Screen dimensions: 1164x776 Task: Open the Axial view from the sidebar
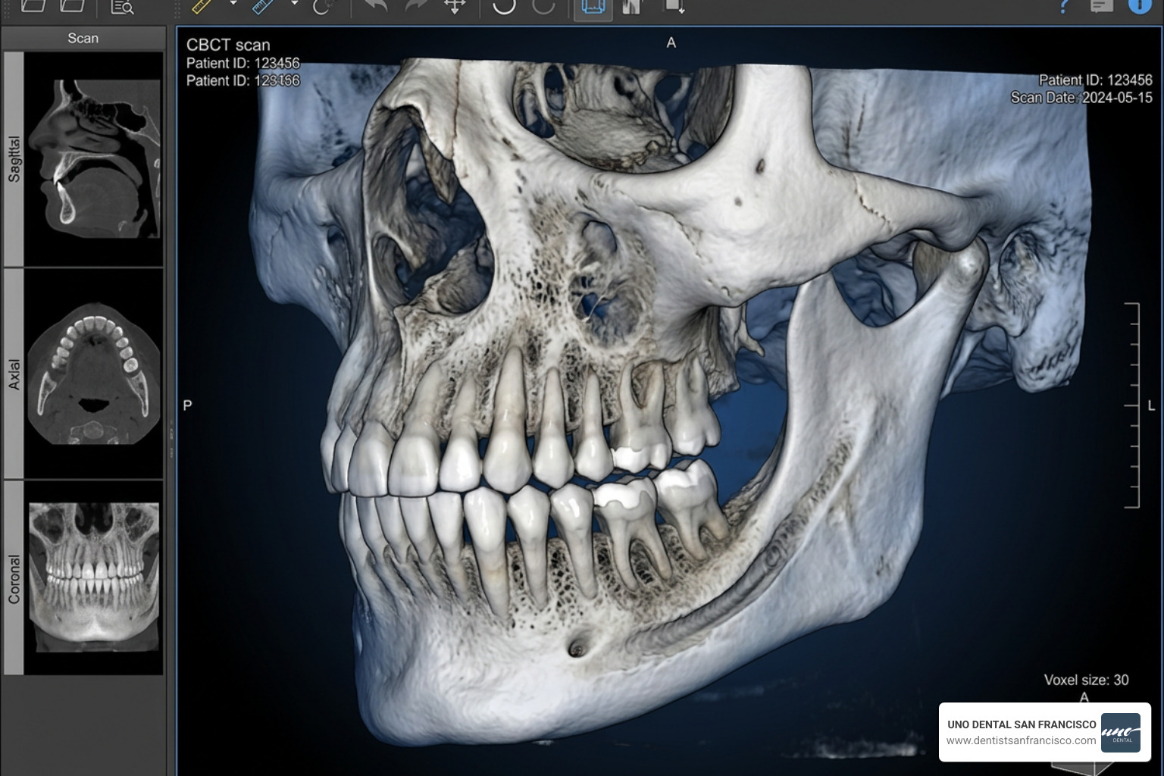point(92,371)
